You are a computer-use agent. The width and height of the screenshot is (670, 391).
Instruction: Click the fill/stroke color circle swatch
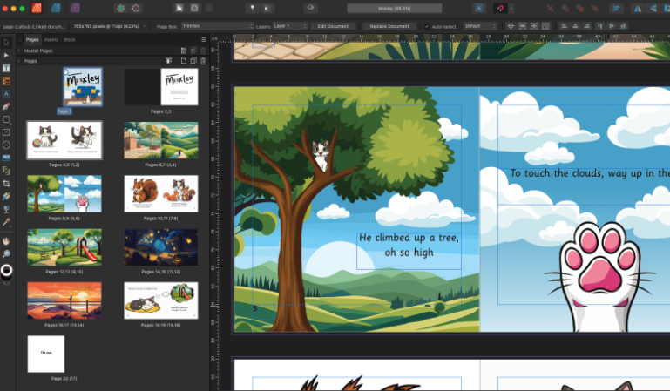pyautogui.click(x=7, y=271)
